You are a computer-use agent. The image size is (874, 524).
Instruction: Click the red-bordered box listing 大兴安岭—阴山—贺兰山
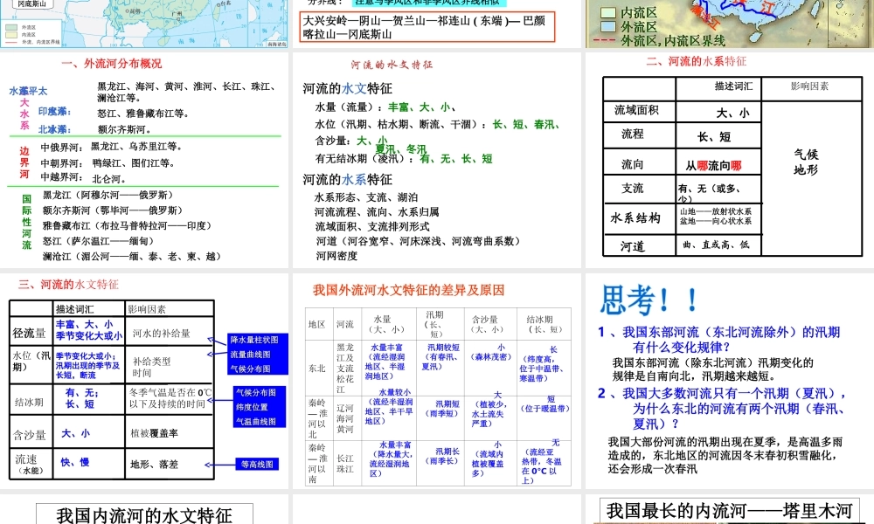[x=427, y=27]
